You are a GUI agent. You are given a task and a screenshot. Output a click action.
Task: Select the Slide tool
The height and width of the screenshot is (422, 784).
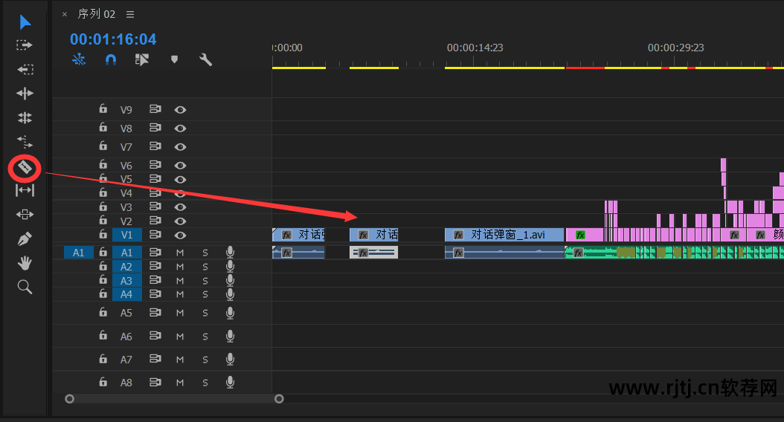(x=25, y=215)
